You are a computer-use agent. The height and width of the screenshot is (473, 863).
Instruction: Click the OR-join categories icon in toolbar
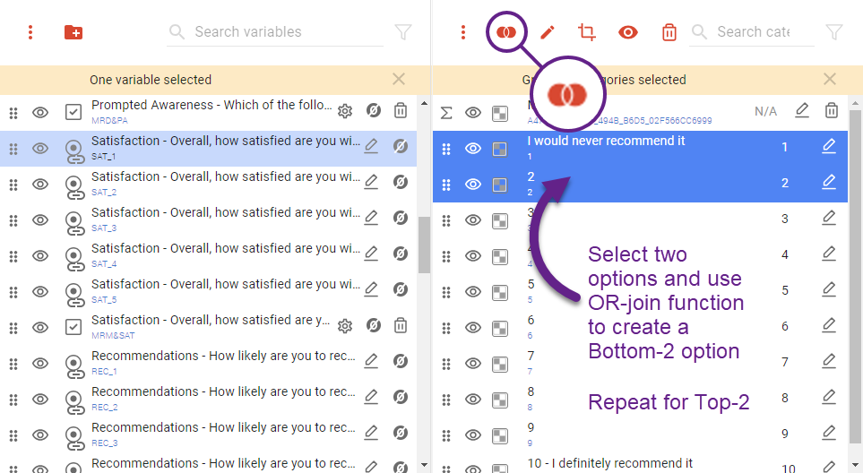tap(506, 32)
